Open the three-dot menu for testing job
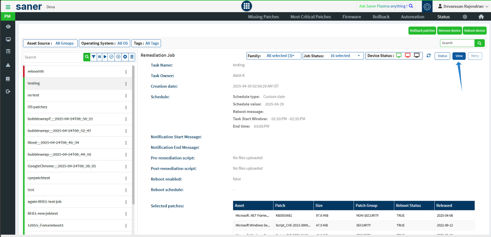The image size is (491, 237). (x=126, y=84)
